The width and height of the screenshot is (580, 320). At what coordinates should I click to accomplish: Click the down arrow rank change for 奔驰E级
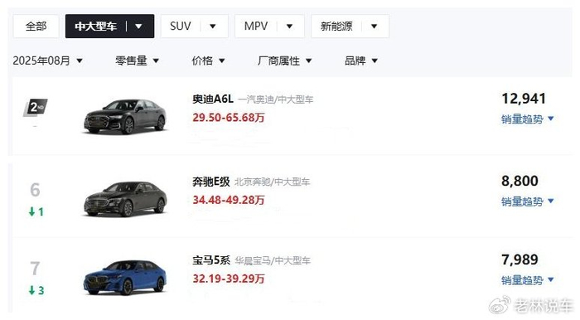coord(36,211)
